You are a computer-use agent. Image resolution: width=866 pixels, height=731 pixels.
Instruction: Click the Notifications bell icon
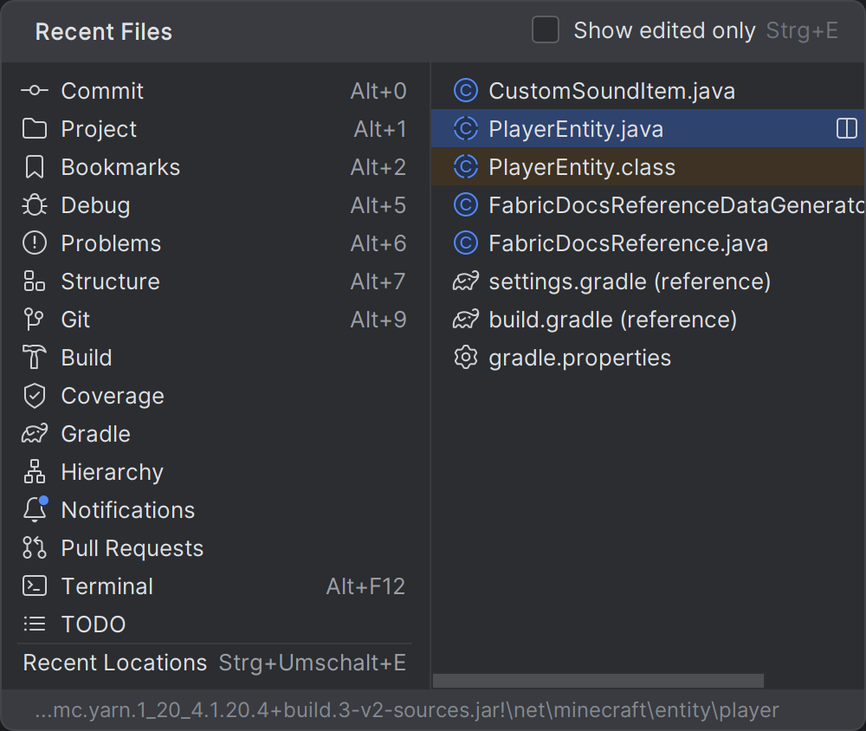(35, 510)
